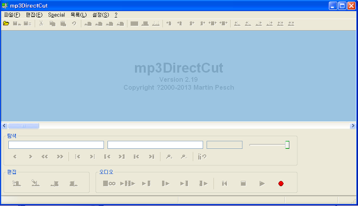Click the scrollbar right arrow

(x=352, y=126)
